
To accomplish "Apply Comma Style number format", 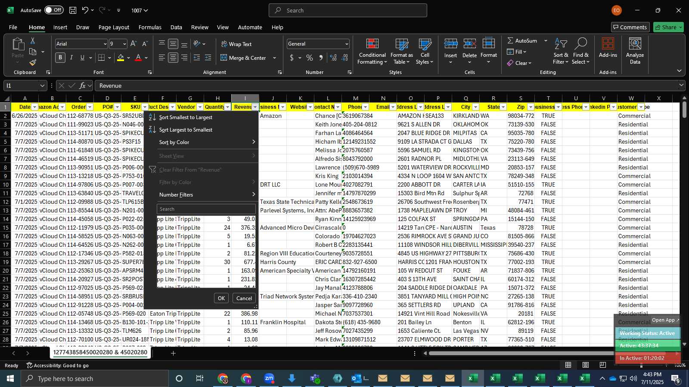I will click(x=321, y=58).
